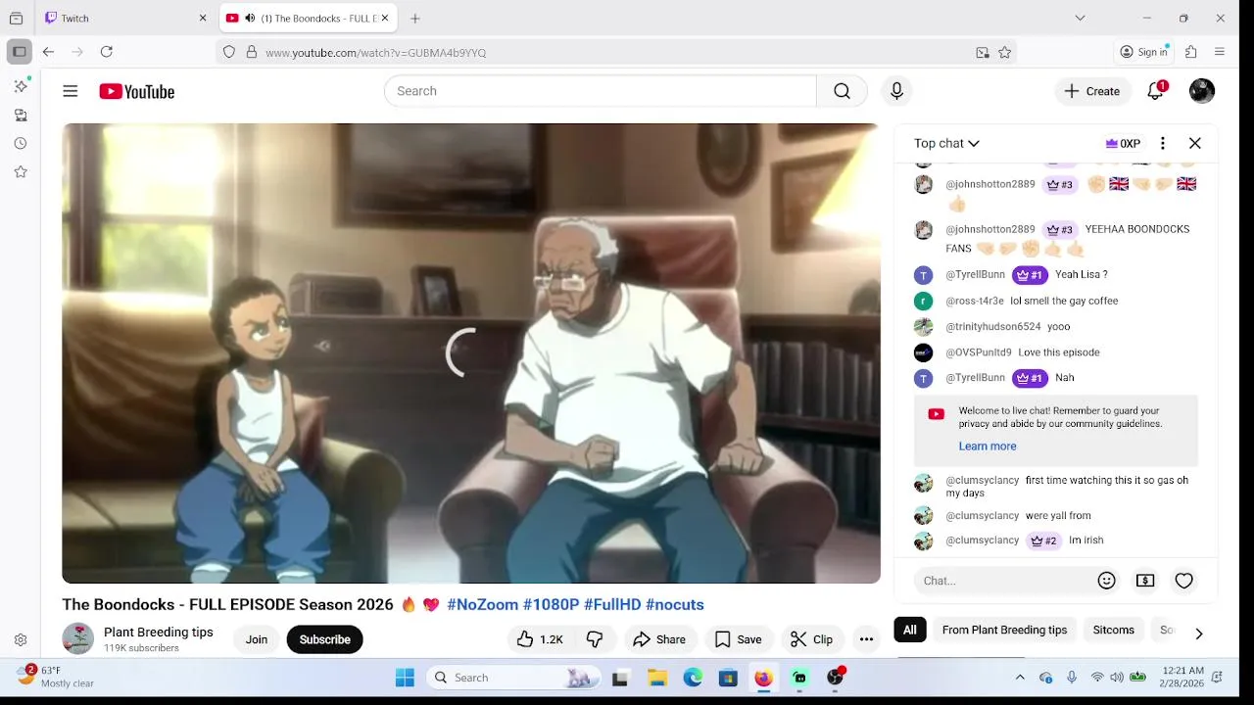Go back to previous page
1254x705 pixels.
[48, 52]
